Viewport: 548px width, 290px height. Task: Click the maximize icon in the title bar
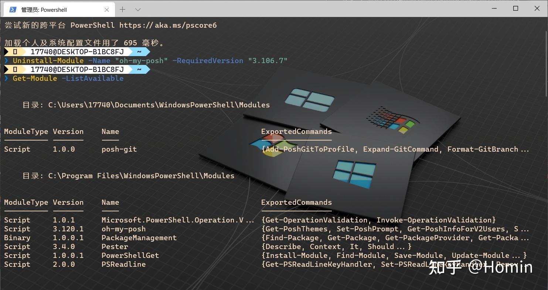point(515,8)
